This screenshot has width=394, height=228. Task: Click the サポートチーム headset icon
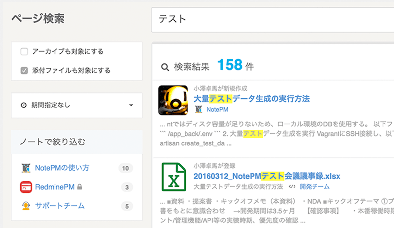tap(26, 206)
